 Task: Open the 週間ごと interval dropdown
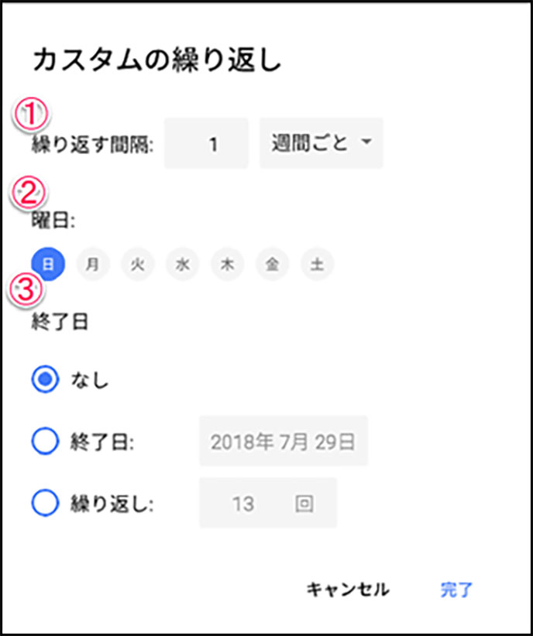[321, 143]
